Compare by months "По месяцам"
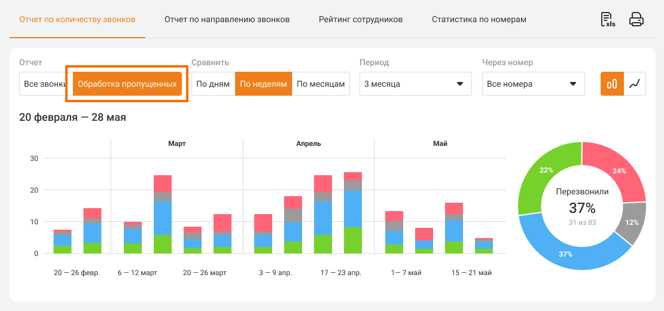 pyautogui.click(x=321, y=84)
